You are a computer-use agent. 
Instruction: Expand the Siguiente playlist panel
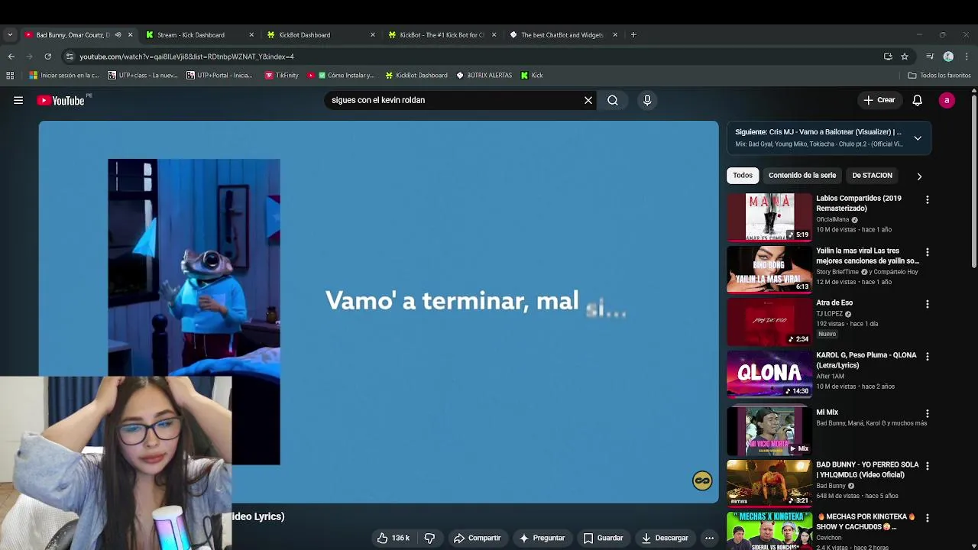[918, 138]
